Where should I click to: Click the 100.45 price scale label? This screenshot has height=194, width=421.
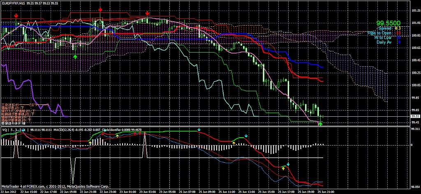(x=415, y=60)
